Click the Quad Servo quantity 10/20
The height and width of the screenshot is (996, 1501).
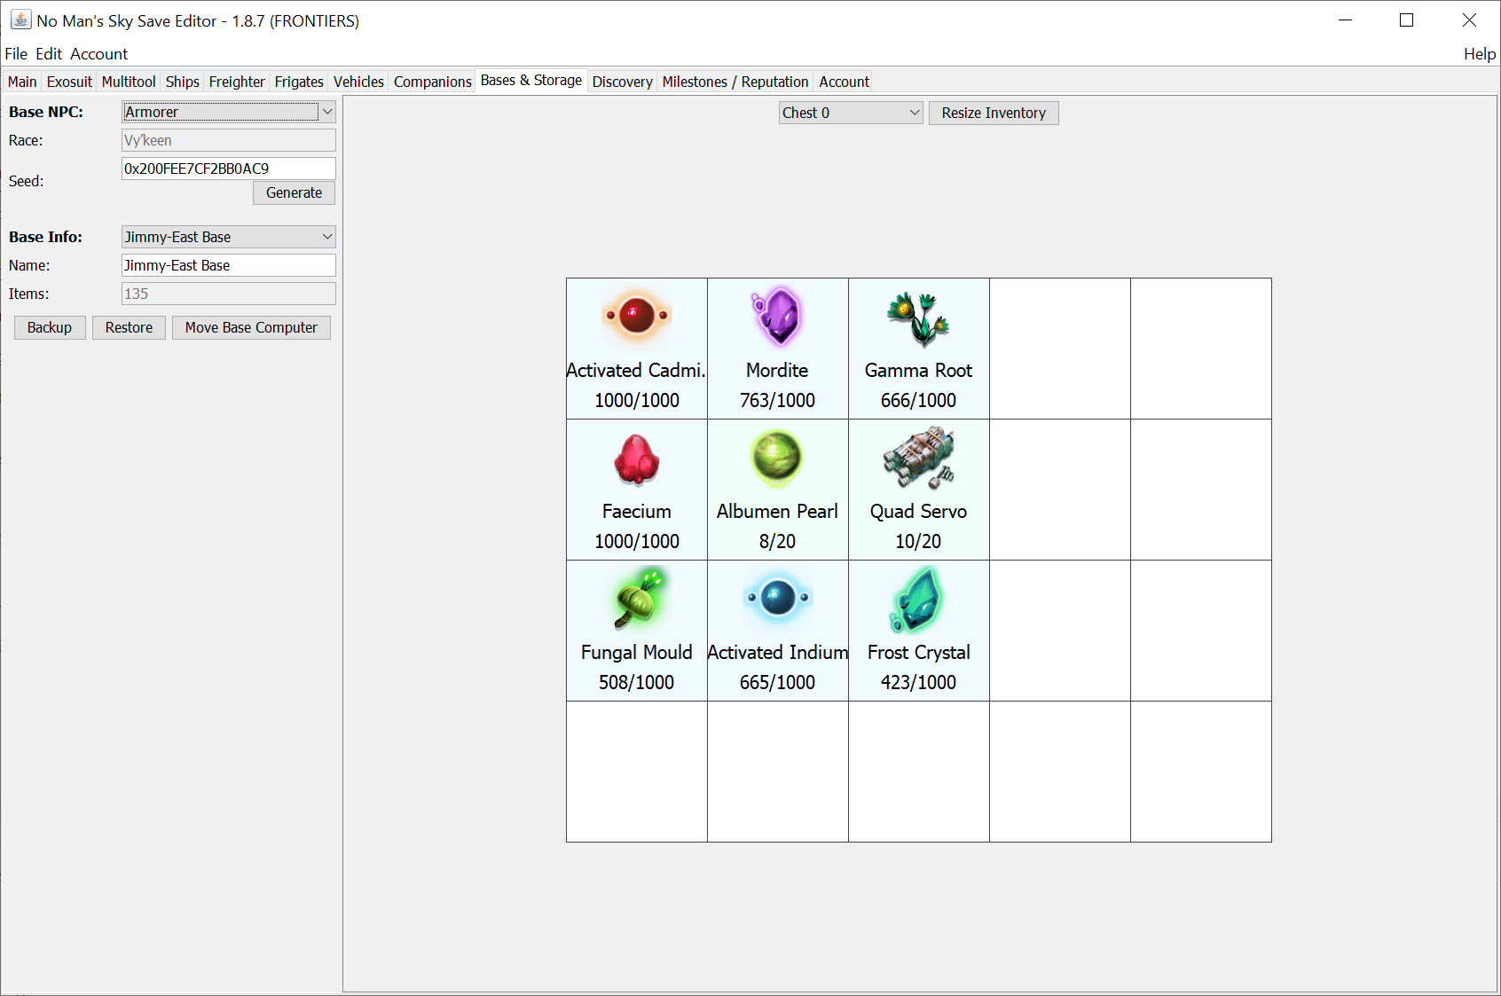tap(918, 541)
